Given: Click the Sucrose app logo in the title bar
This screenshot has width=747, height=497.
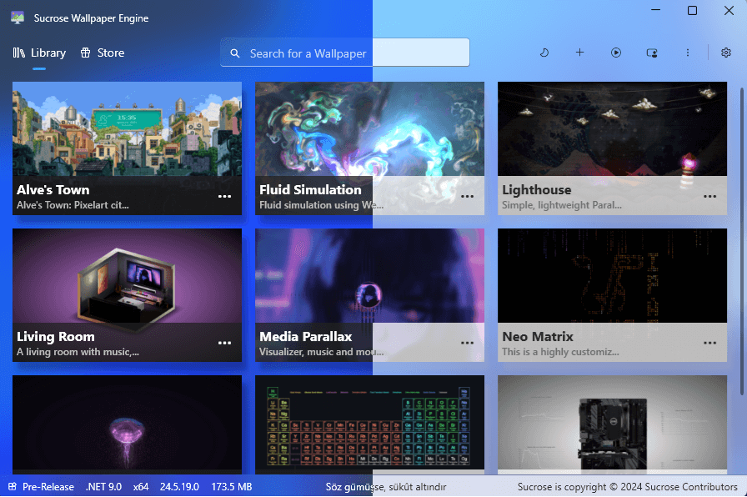Looking at the screenshot, I should coord(18,18).
